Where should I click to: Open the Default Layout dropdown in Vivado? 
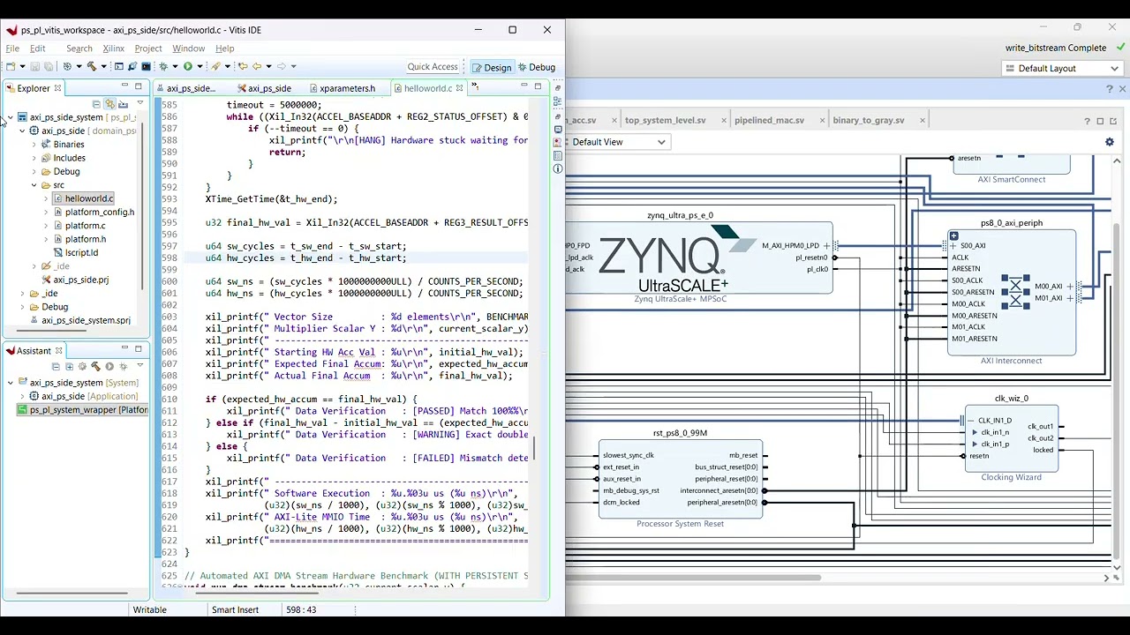pyautogui.click(x=1064, y=69)
